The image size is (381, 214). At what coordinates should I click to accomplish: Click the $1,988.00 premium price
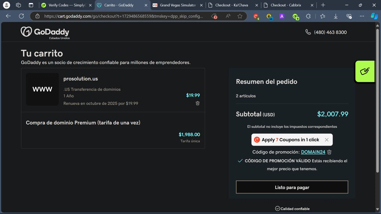click(189, 135)
